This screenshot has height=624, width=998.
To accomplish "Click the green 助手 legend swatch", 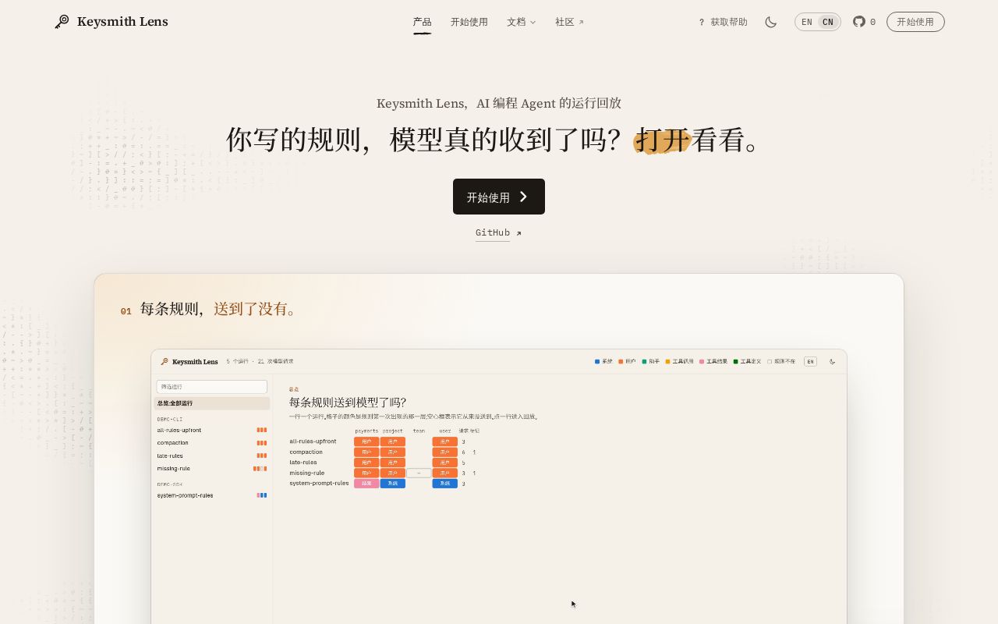I will (645, 362).
